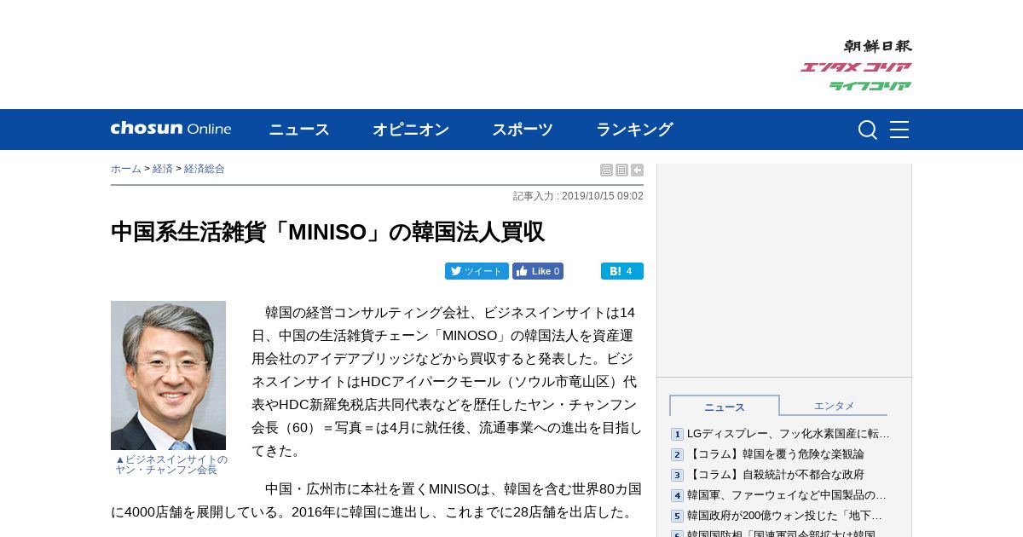Screen dimensions: 1023x537
Task: Click rank number 3 badge
Action: (x=677, y=476)
